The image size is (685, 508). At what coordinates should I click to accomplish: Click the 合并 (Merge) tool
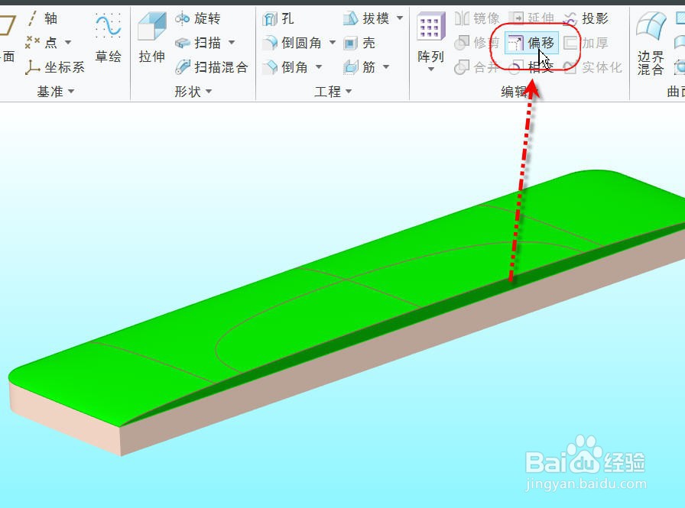click(477, 67)
